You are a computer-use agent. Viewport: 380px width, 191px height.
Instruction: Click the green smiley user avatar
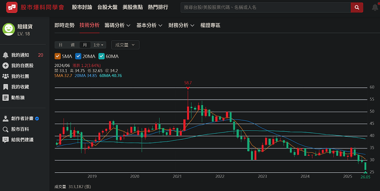(x=9, y=29)
